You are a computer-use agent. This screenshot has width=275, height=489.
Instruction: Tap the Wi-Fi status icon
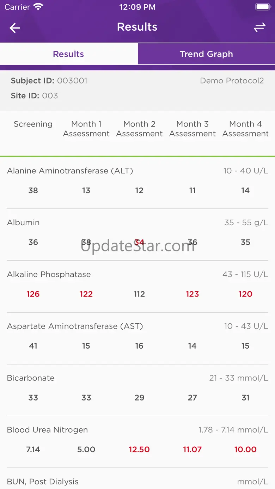[x=38, y=7]
